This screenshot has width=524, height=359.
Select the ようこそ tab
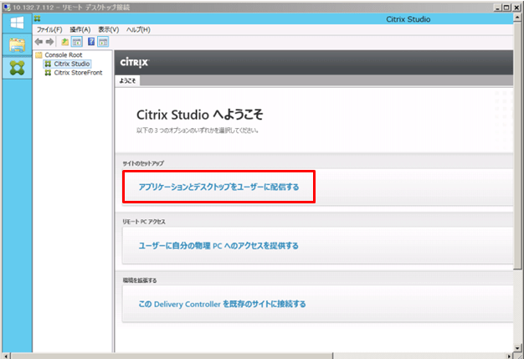point(128,81)
